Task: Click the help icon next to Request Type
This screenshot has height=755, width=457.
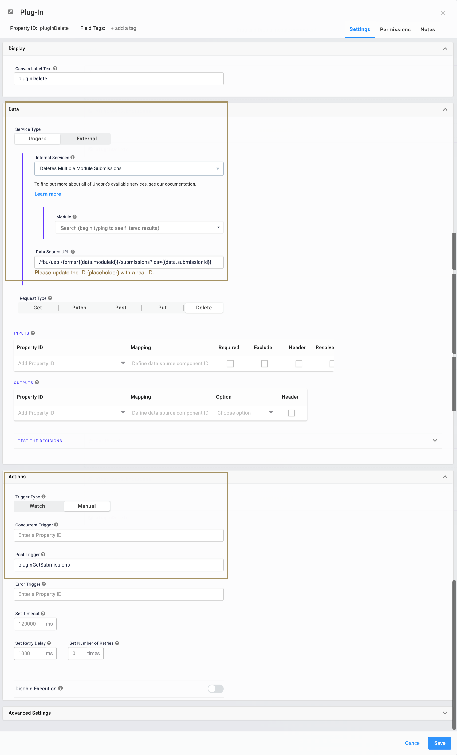Action: [50, 298]
